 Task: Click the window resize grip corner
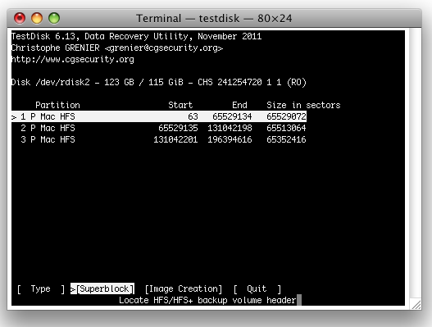tap(416, 304)
